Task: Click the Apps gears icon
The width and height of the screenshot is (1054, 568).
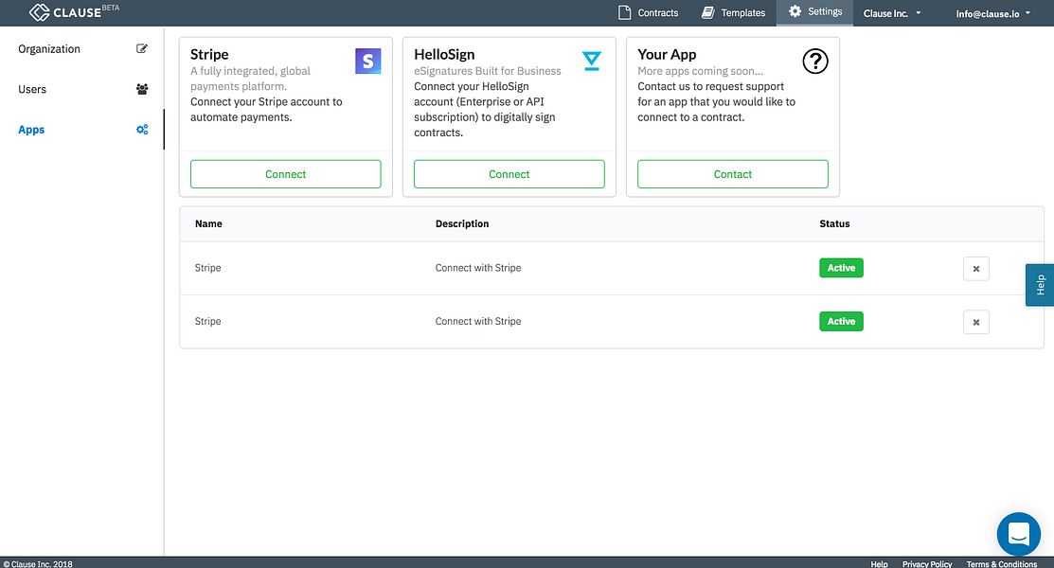Action: (142, 129)
